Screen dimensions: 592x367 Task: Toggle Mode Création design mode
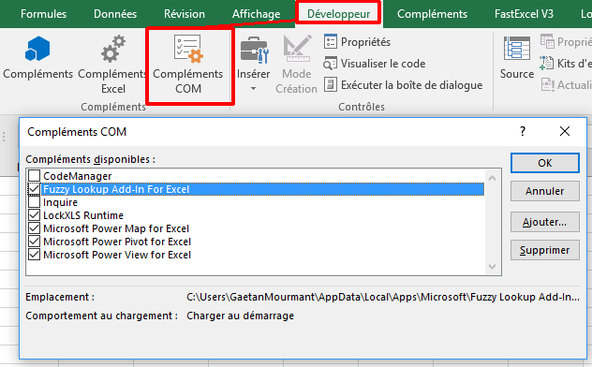click(296, 64)
